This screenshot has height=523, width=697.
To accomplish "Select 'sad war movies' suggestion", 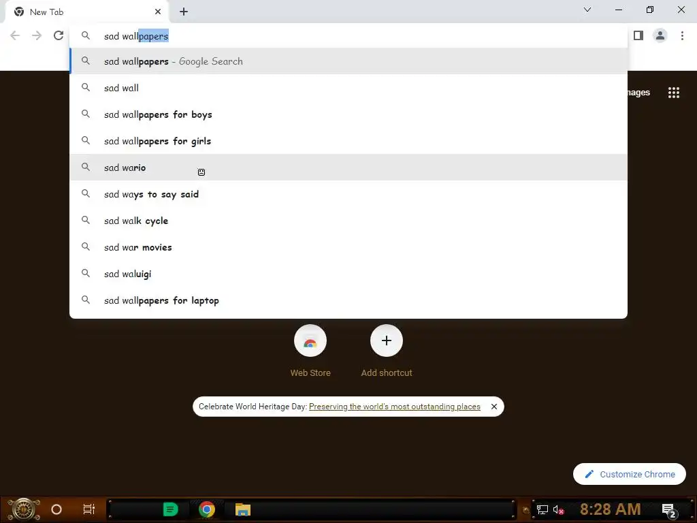I will point(348,247).
